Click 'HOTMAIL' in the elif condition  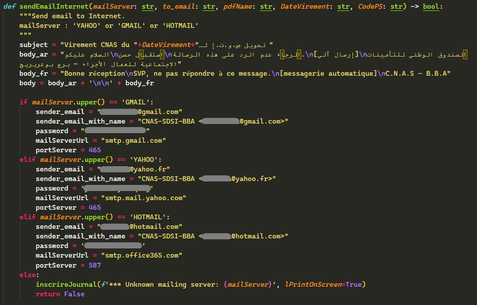point(147,217)
